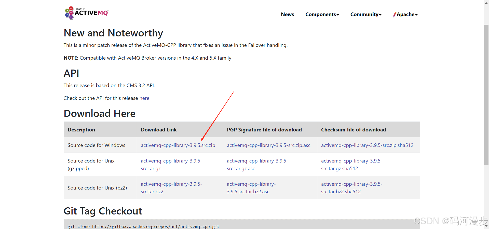Image resolution: width=489 pixels, height=229 pixels.
Task: Open the News page
Action: pyautogui.click(x=287, y=15)
